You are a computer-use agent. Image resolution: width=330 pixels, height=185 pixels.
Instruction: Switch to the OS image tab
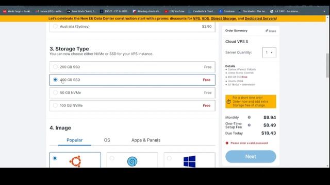107,140
